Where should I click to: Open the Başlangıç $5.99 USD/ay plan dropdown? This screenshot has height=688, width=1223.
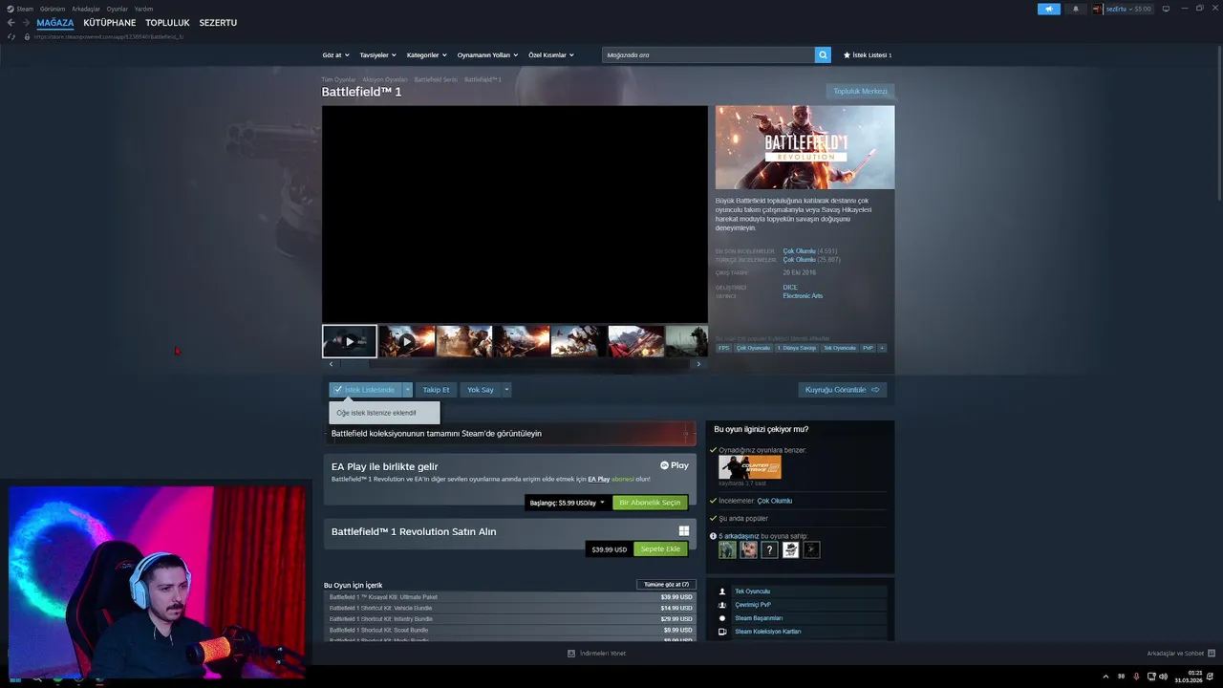568,503
